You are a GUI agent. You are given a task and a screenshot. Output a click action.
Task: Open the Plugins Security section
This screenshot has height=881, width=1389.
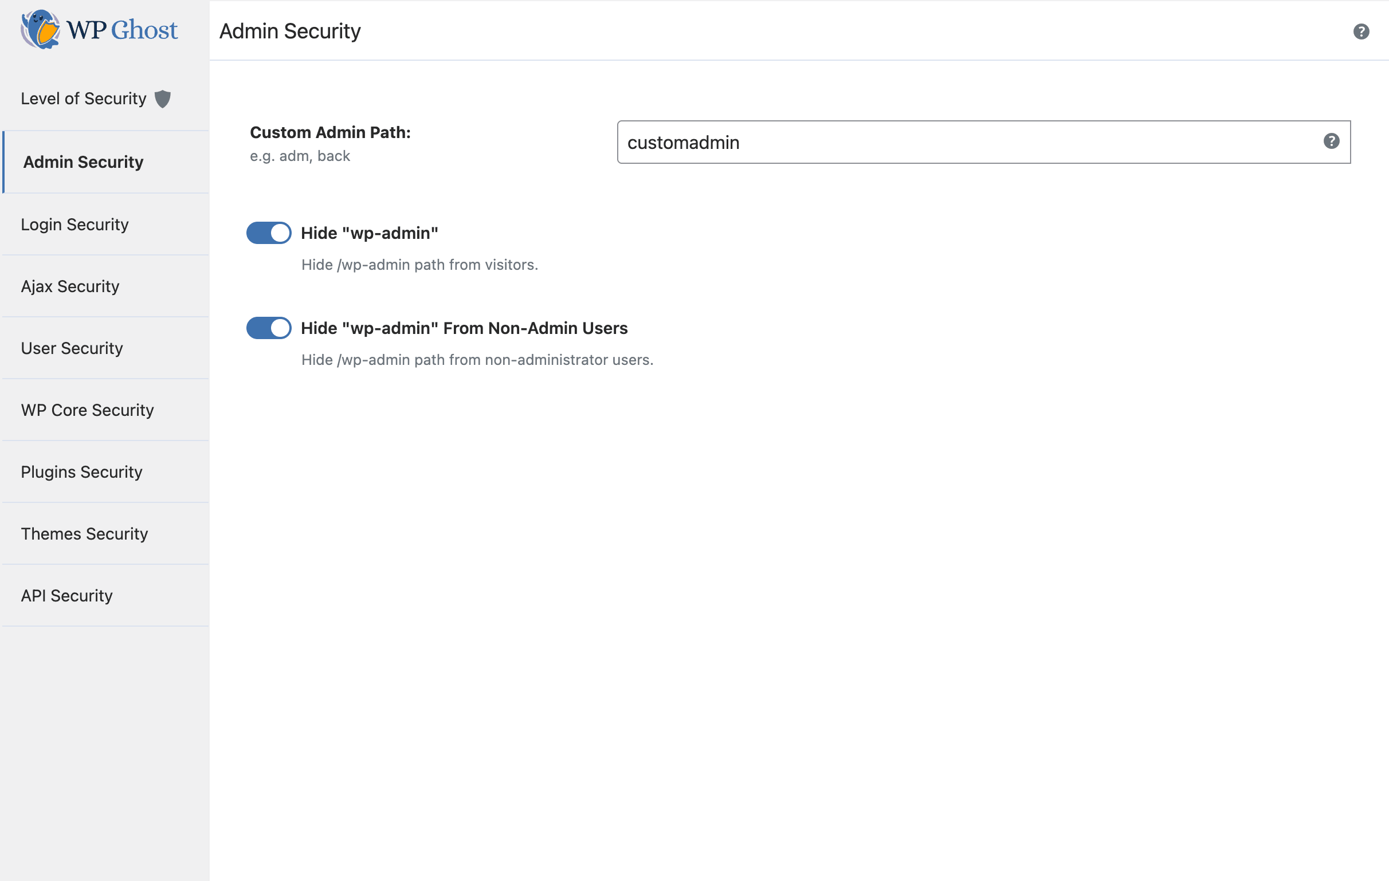(82, 472)
